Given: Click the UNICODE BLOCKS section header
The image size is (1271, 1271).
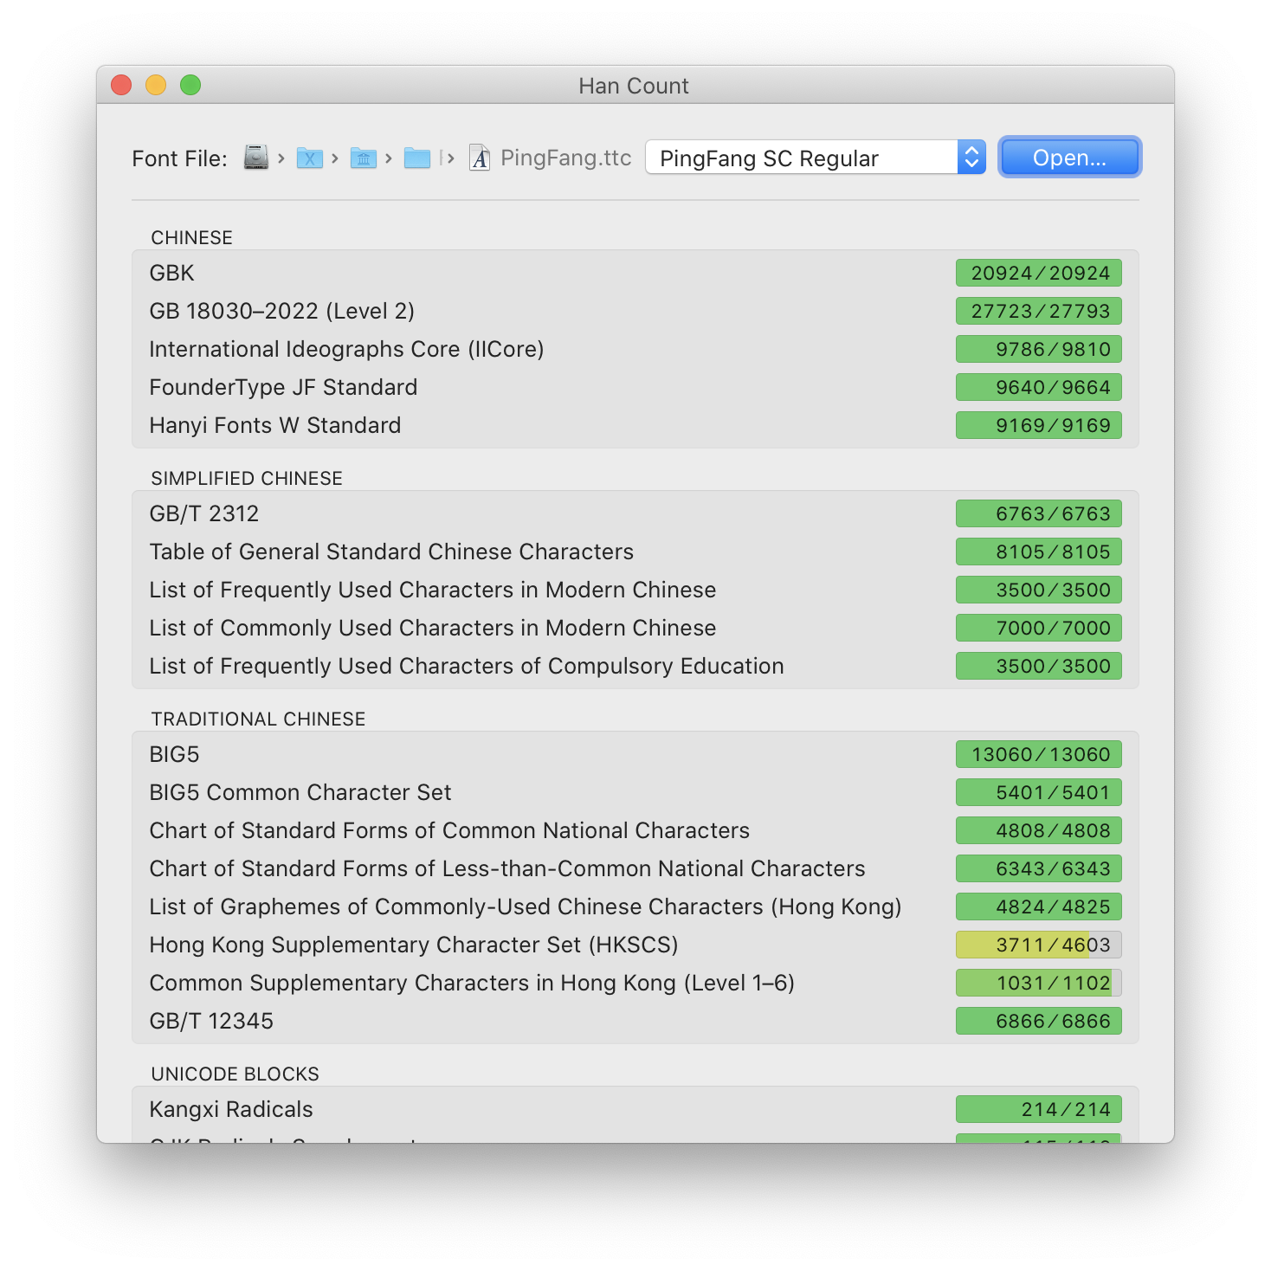Looking at the screenshot, I should click(x=235, y=1074).
